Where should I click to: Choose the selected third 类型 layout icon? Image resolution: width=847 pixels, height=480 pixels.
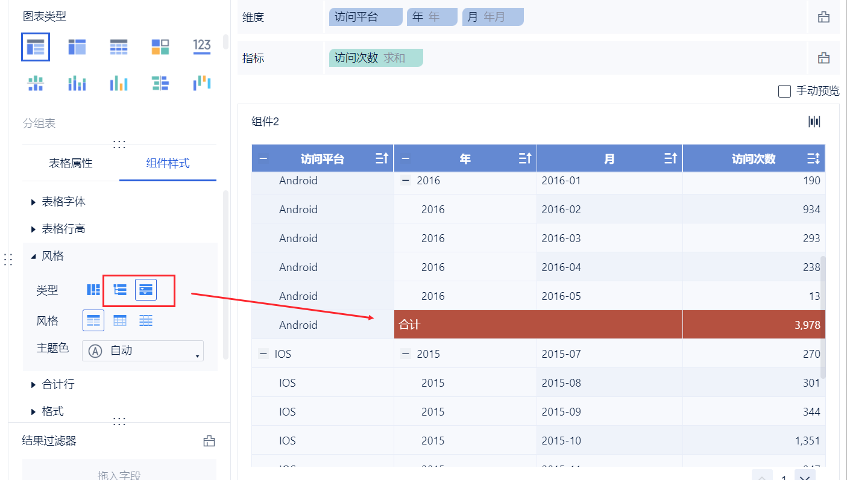pos(146,290)
